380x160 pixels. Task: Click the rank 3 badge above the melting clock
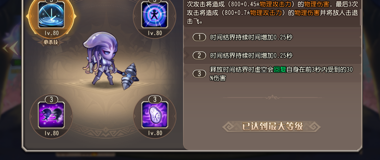(x=155, y=100)
